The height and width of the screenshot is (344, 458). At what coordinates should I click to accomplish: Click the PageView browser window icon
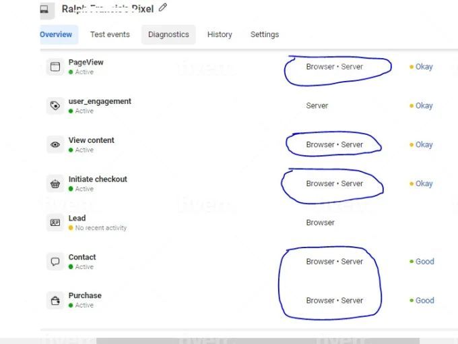click(55, 67)
